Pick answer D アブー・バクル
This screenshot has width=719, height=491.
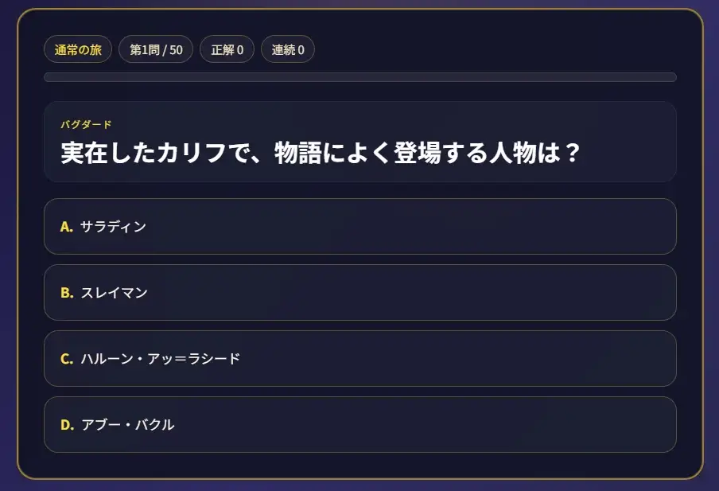coord(359,425)
